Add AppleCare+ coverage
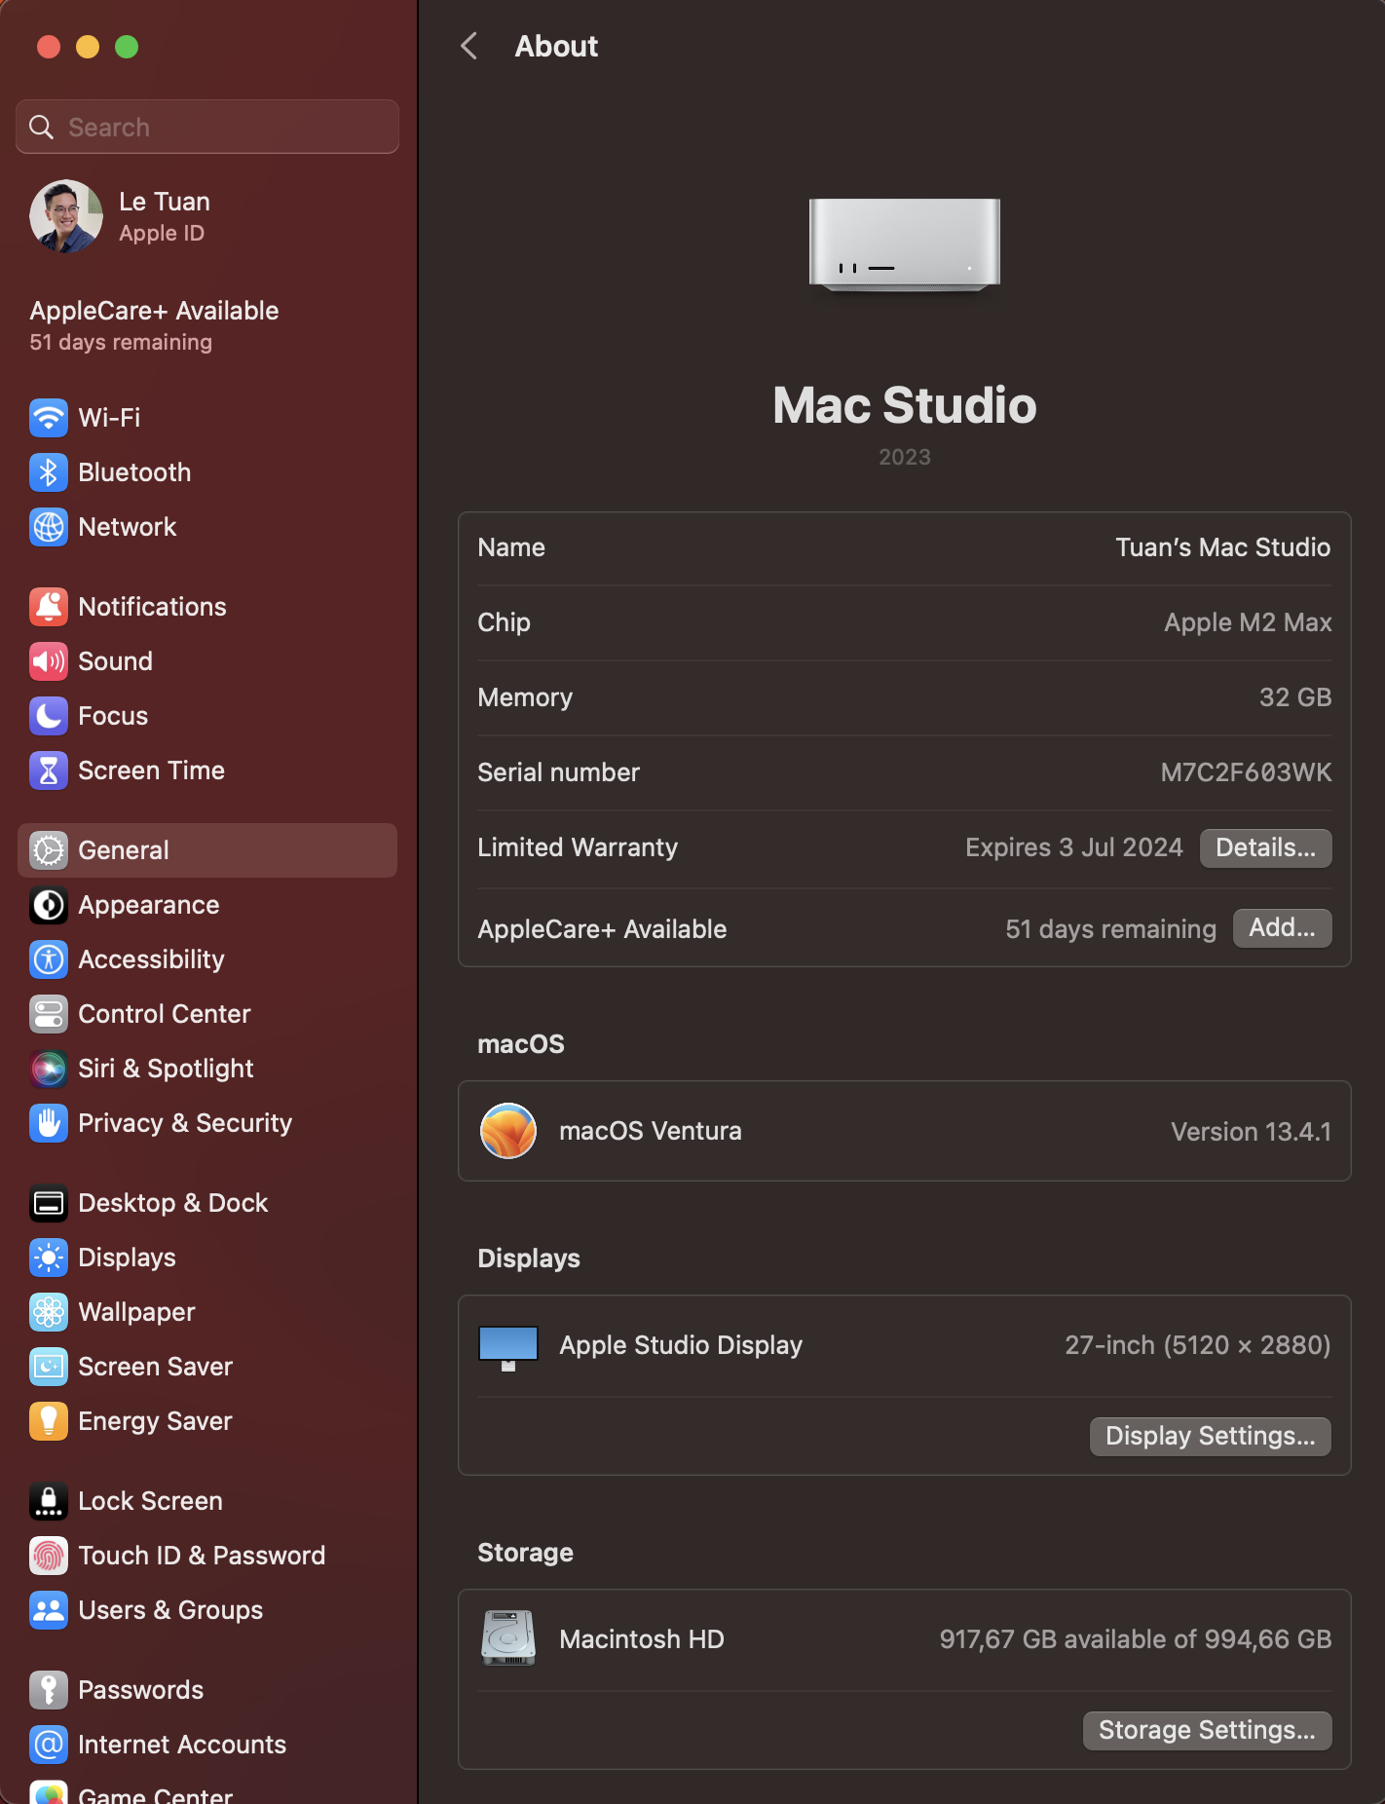This screenshot has height=1804, width=1385. pos(1282,928)
